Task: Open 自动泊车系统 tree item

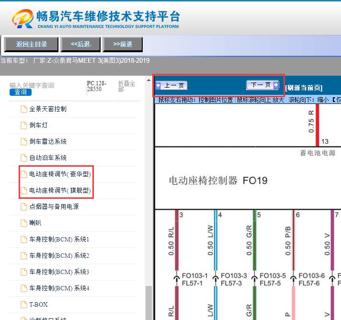Action: click(48, 158)
